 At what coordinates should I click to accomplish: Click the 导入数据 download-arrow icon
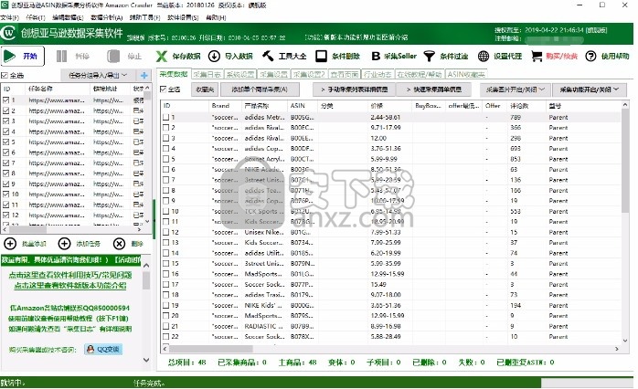[214, 56]
